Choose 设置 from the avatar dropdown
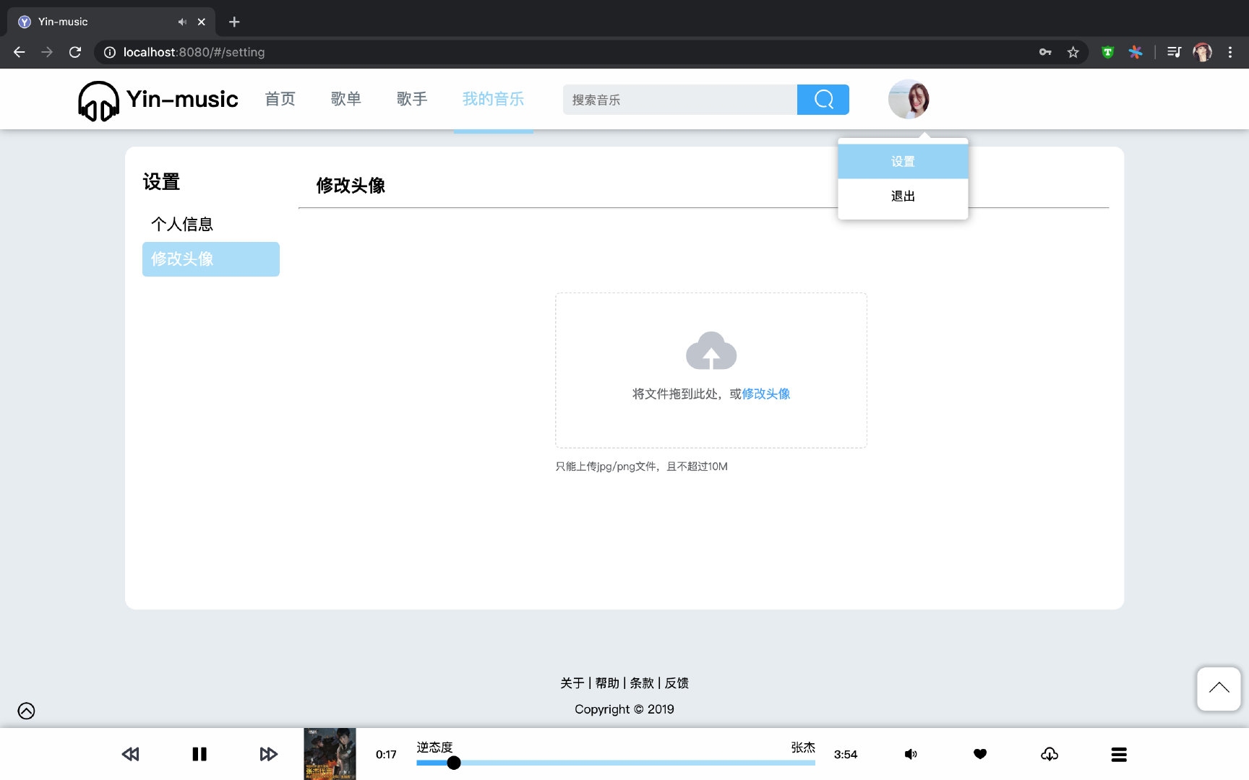 (903, 161)
